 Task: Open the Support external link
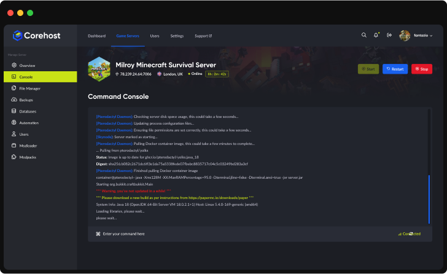tap(203, 36)
